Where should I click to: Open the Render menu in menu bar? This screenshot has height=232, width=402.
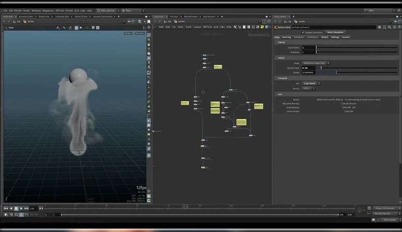coord(17,10)
